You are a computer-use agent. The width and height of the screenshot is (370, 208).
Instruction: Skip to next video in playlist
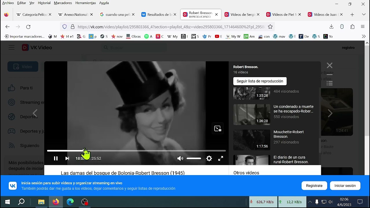click(x=67, y=158)
